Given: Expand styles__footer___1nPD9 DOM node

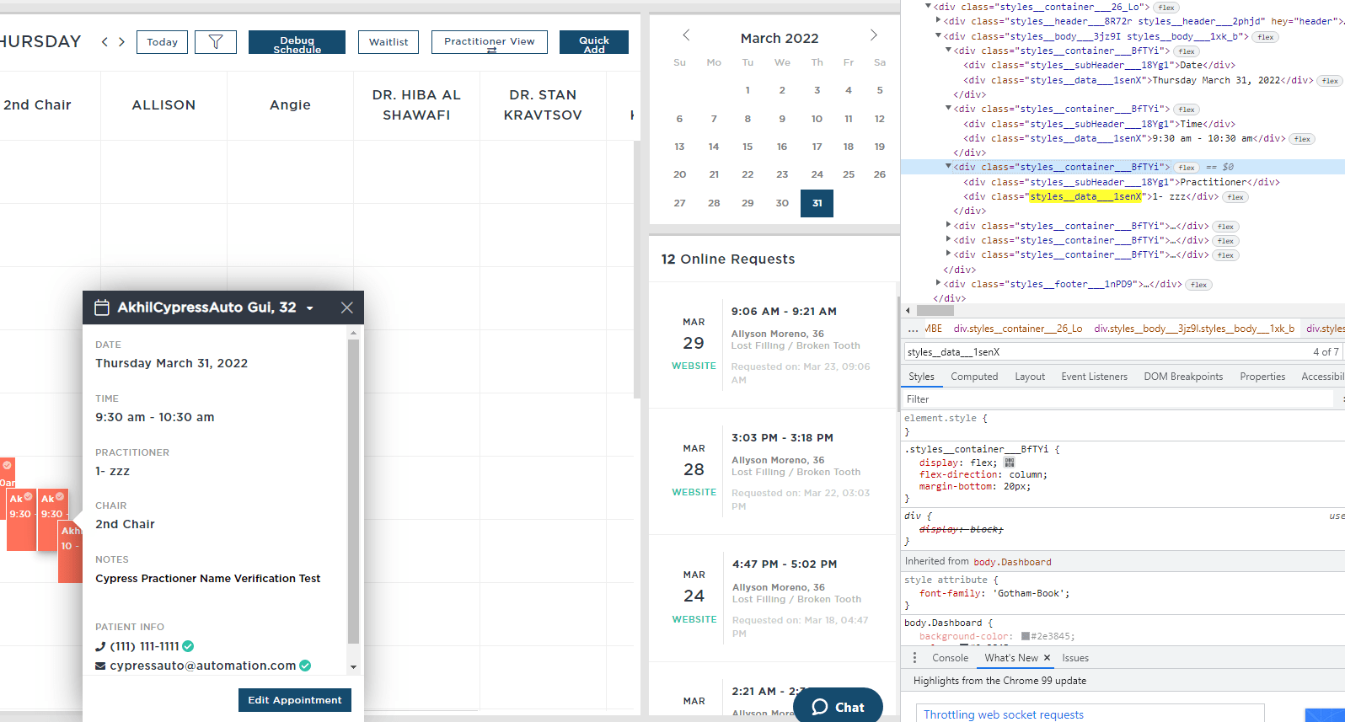Looking at the screenshot, I should click(939, 284).
